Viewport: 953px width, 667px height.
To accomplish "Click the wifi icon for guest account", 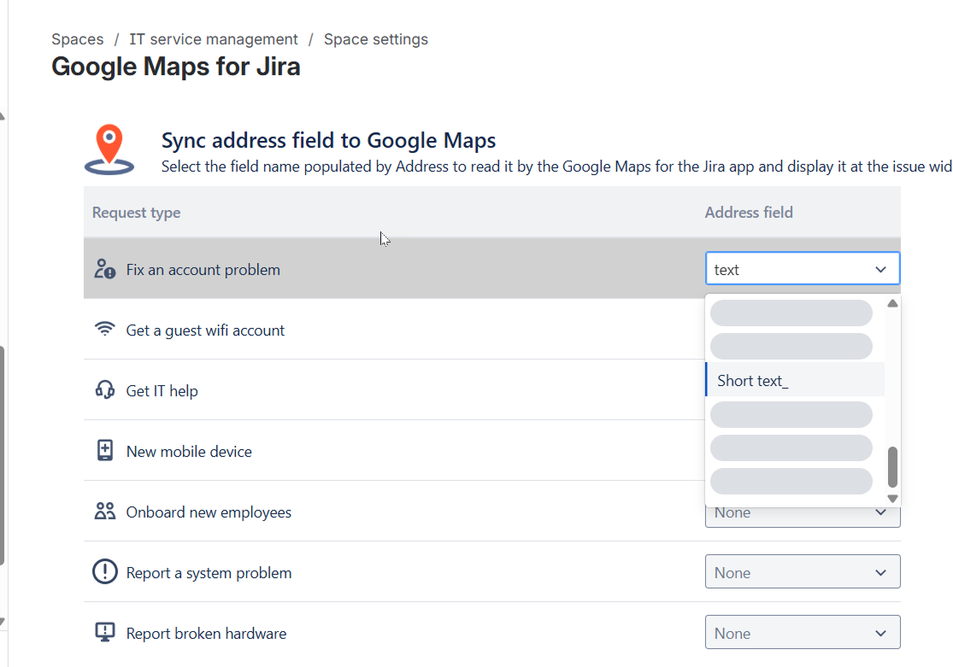I will (x=104, y=330).
